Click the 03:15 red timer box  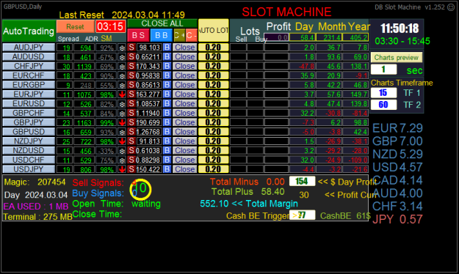coord(110,26)
